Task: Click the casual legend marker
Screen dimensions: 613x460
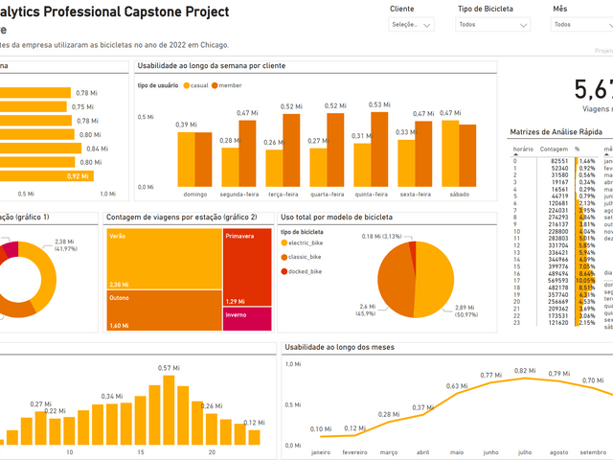Action: pyautogui.click(x=187, y=85)
